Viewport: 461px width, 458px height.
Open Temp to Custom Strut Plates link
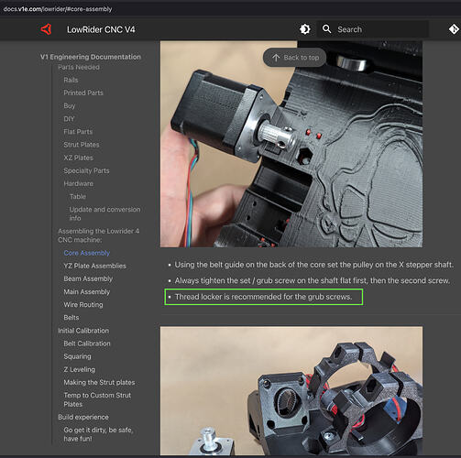(97, 399)
